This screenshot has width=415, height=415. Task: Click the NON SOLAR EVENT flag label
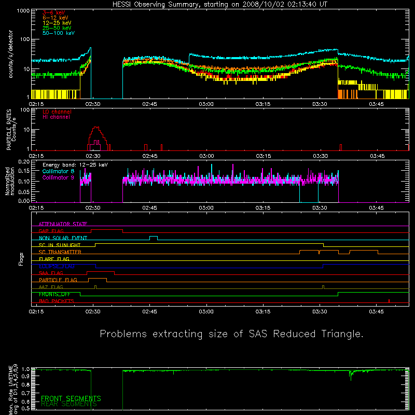point(63,238)
